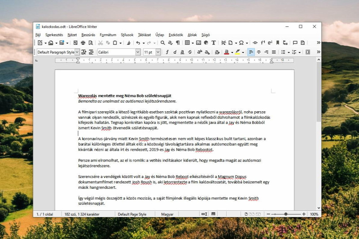Insert a cross-reference icon

285,43
